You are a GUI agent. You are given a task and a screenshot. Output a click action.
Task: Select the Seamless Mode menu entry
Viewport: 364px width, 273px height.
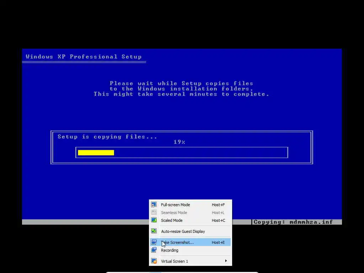click(x=191, y=213)
